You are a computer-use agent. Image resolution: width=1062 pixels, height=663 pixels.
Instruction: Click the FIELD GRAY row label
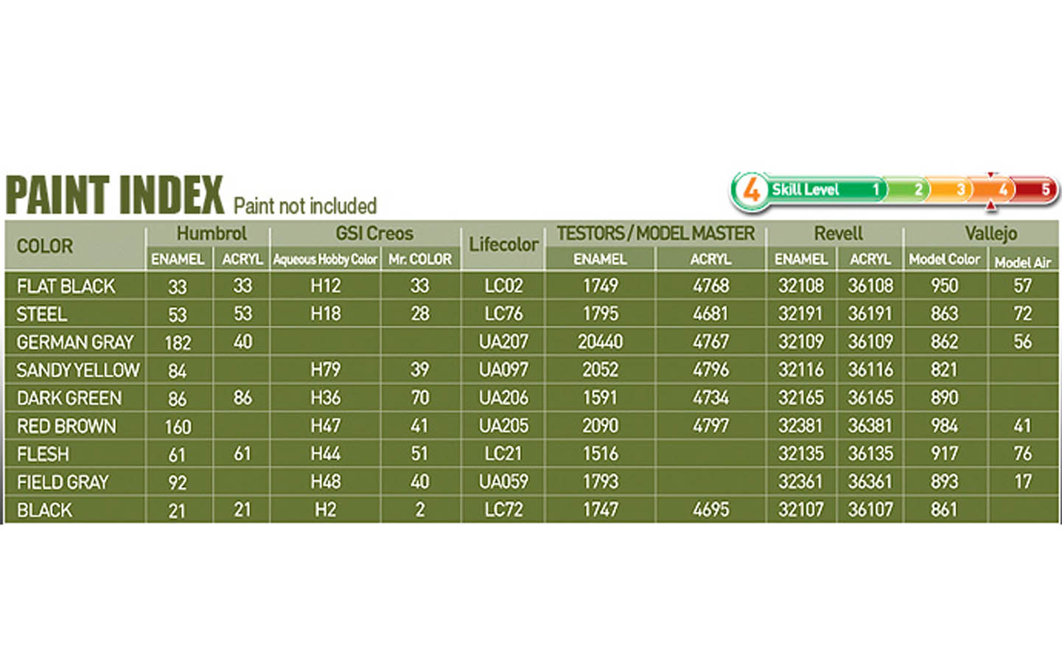pos(63,483)
